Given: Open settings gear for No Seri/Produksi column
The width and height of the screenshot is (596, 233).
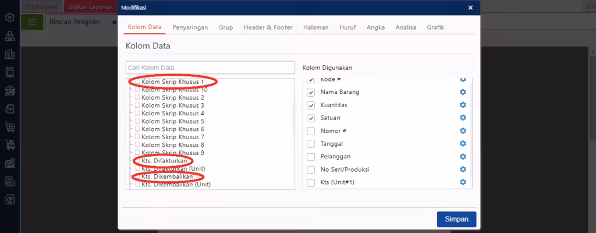Looking at the screenshot, I should click(463, 170).
